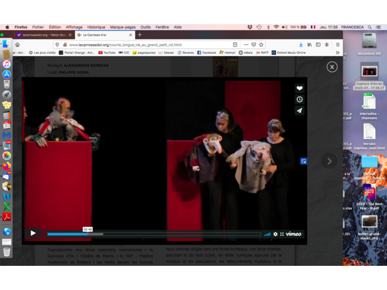Open Facebook bookmark
387x290 pixels.
(207, 53)
